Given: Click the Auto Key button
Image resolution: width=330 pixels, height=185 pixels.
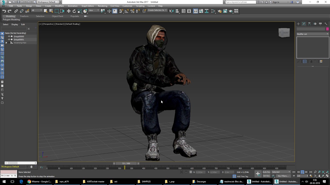Looking at the screenshot, I should click(266, 172).
